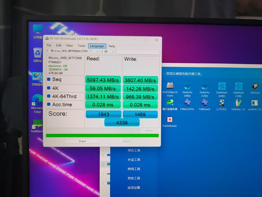
Task: Click the Seq read result 5097.43 MB/s
Action: (103, 80)
